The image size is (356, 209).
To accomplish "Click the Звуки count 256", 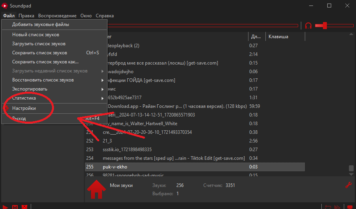I will (180, 185).
